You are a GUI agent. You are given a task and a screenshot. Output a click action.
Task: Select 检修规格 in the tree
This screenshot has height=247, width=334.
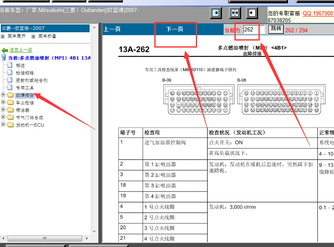25,73
